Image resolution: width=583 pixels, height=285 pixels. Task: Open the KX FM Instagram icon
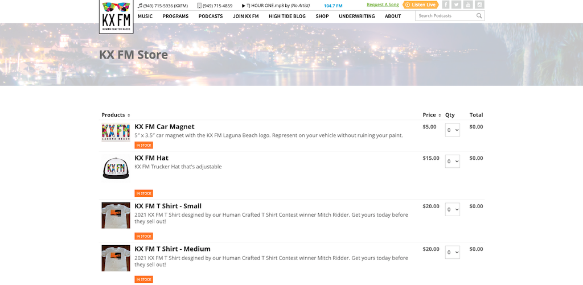coord(479,5)
